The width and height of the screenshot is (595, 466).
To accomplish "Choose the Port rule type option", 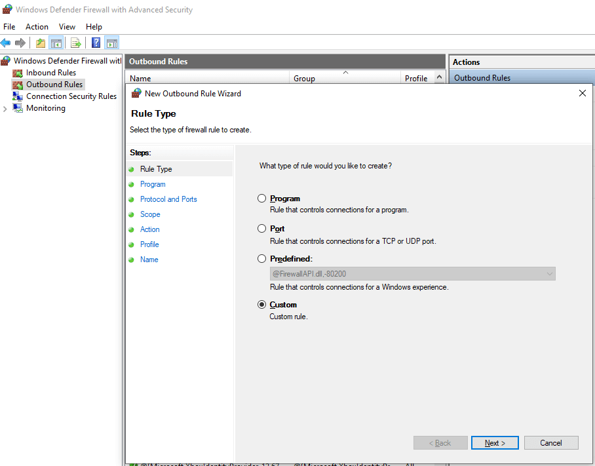I will [261, 228].
